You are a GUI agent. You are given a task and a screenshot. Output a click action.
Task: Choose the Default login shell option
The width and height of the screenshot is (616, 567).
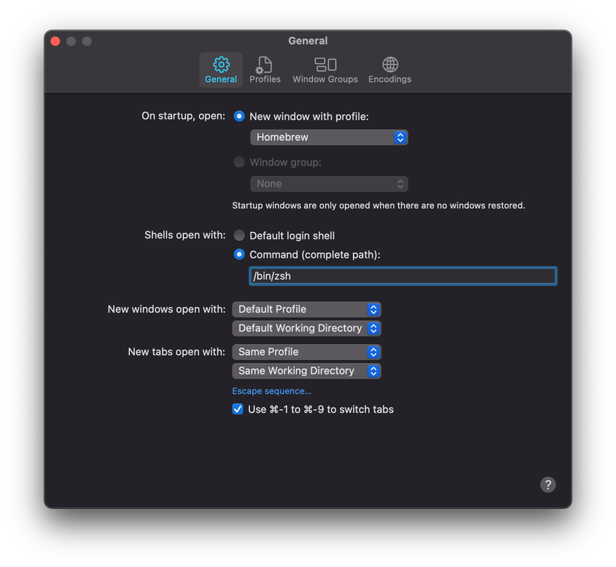239,236
